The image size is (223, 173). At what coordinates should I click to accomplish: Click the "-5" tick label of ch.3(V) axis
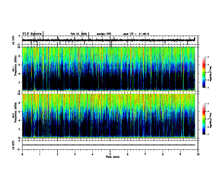[19, 150]
